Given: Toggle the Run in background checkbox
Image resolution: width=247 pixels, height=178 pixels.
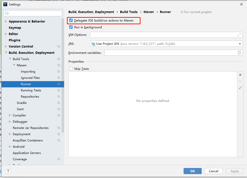Looking at the screenshot, I should tap(71, 27).
